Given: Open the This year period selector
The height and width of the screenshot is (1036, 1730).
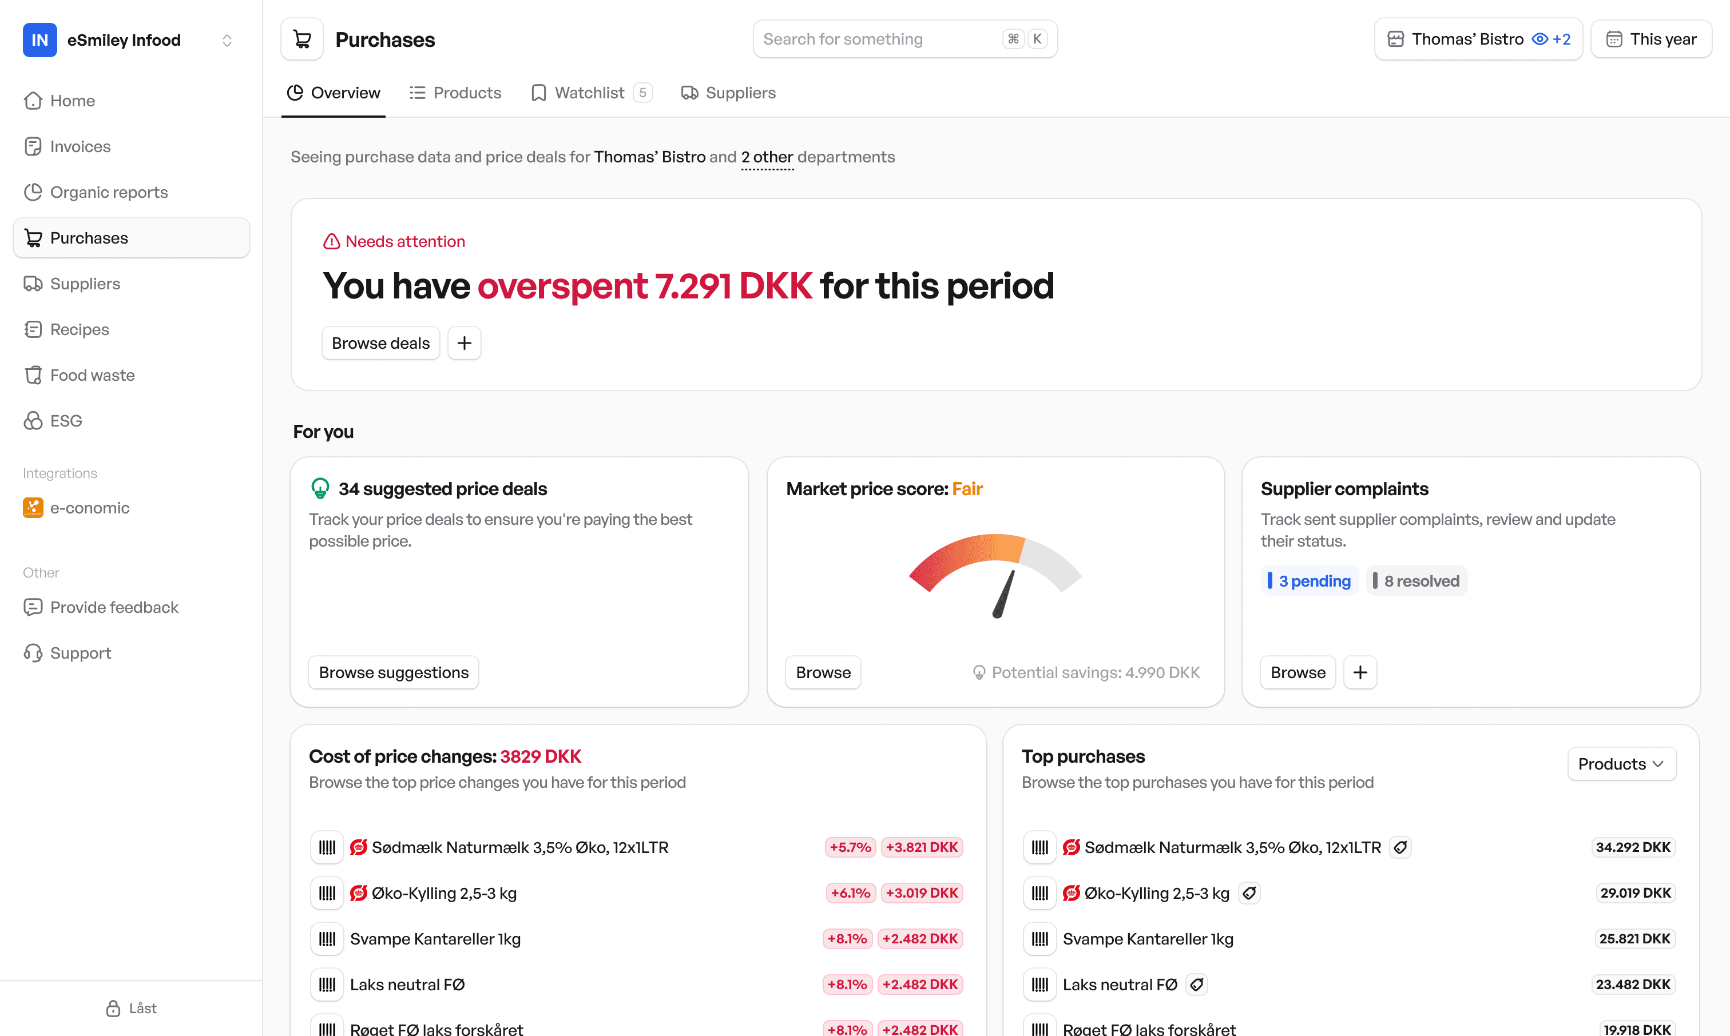Looking at the screenshot, I should (1651, 39).
